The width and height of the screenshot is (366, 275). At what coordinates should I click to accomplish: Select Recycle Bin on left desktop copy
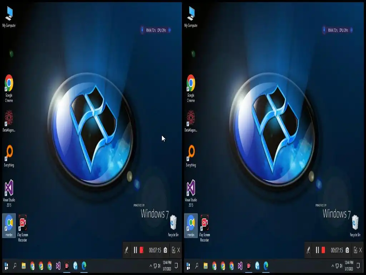point(173,226)
